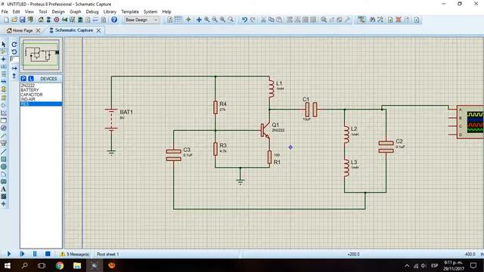This screenshot has width=484, height=272.
Task: Click the binoculars search icon
Action: tap(373, 20)
